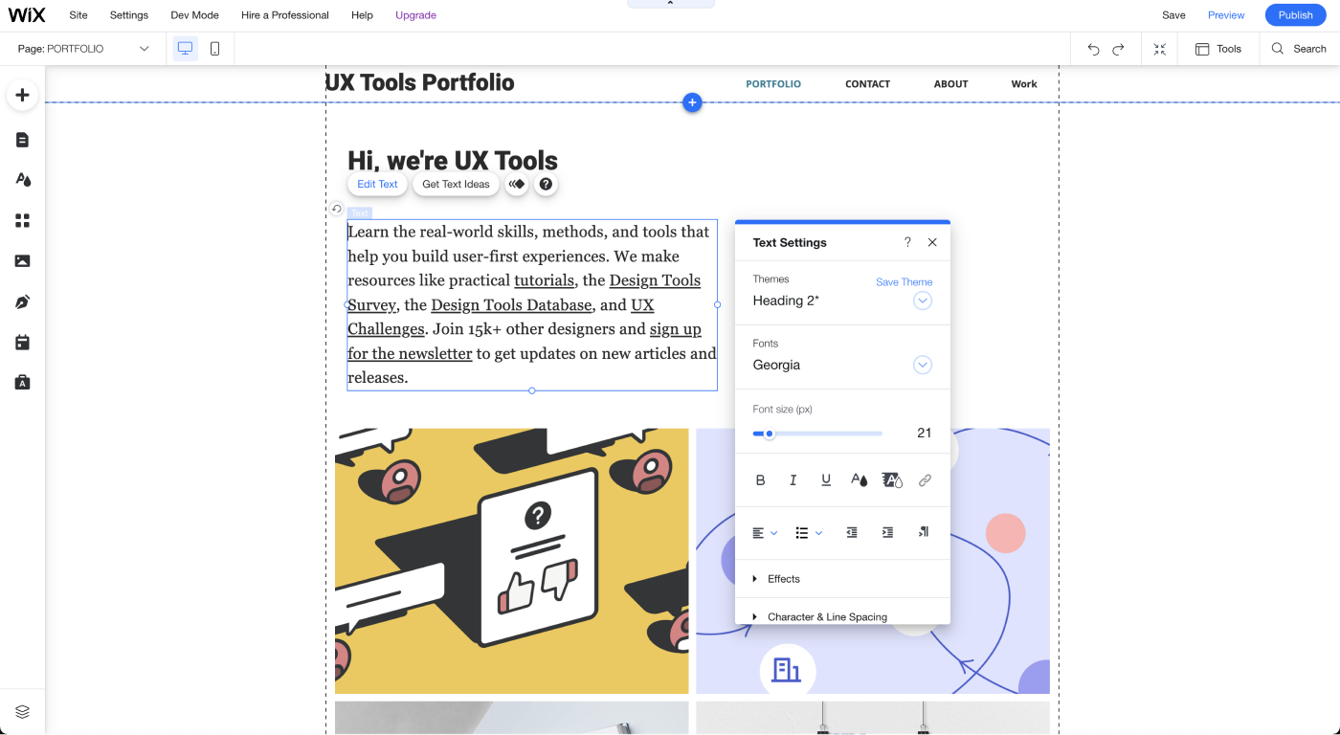Switch to mobile view
This screenshot has height=735, width=1340.
214,49
